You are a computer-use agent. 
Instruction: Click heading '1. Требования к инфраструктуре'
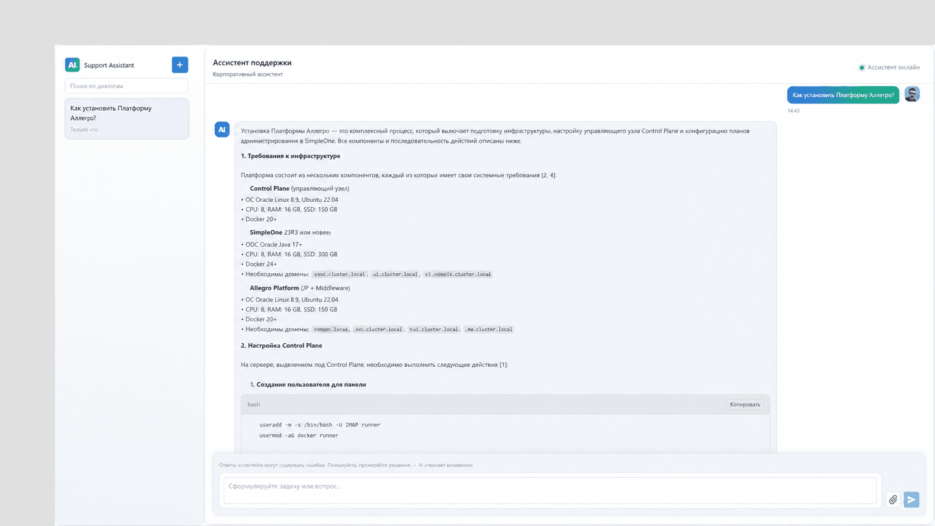(290, 156)
